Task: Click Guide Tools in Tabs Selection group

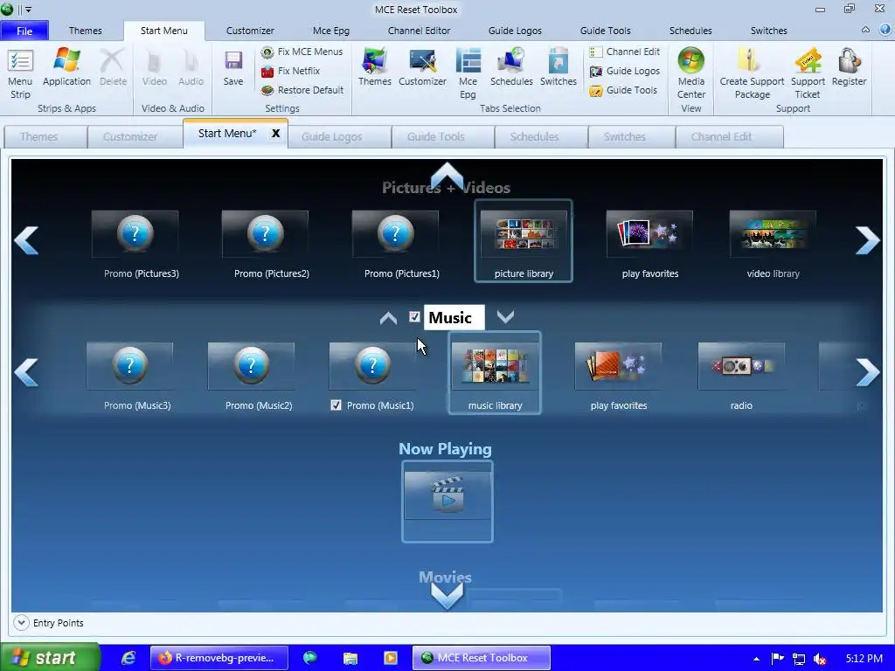Action: pos(623,90)
